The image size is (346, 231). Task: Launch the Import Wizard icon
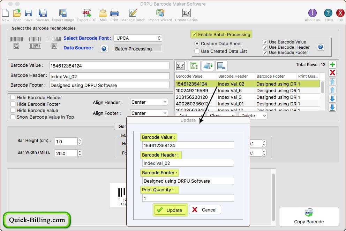(x=160, y=13)
